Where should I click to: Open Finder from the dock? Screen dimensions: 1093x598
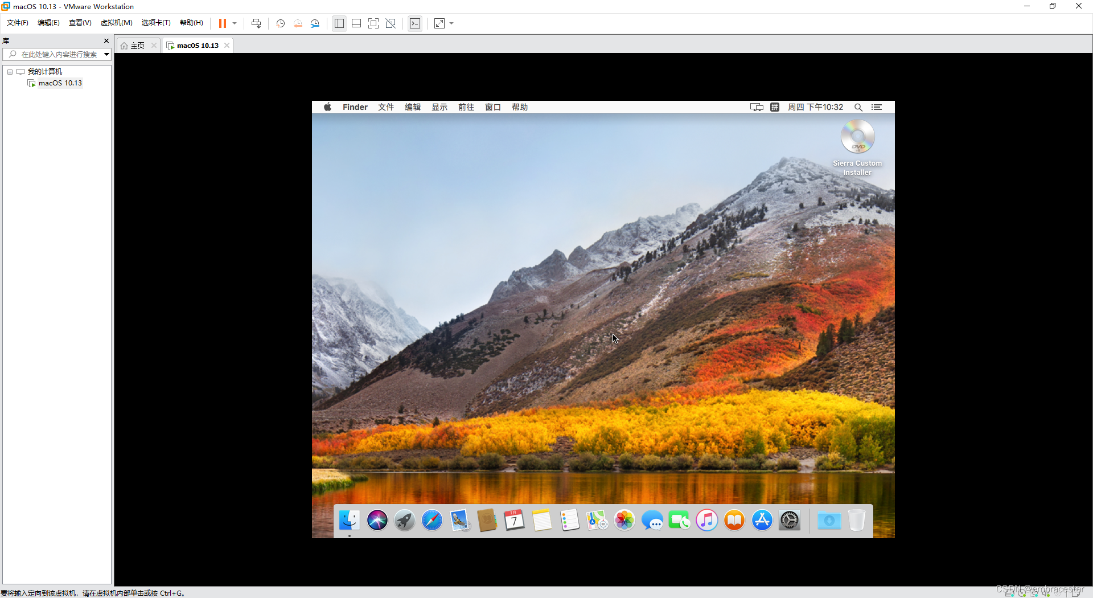tap(350, 520)
